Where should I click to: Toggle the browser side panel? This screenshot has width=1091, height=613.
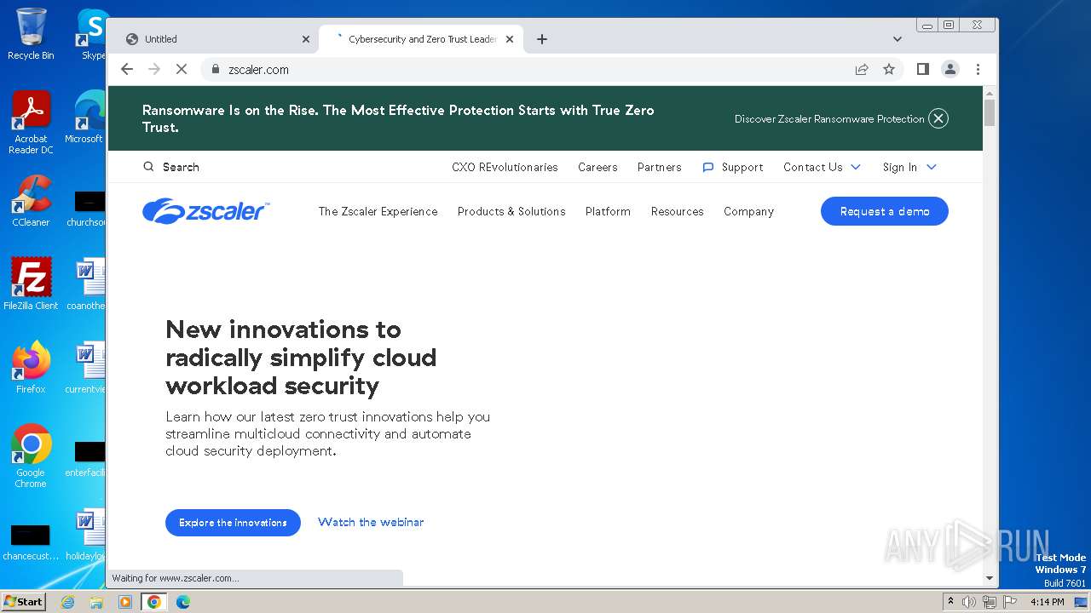click(x=922, y=69)
